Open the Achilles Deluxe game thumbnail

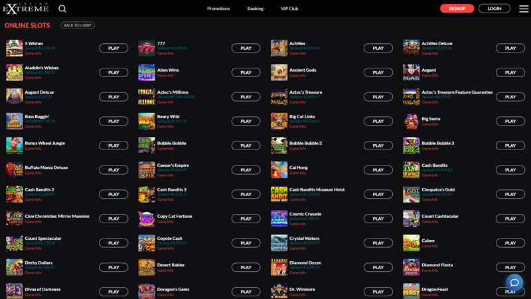point(411,48)
